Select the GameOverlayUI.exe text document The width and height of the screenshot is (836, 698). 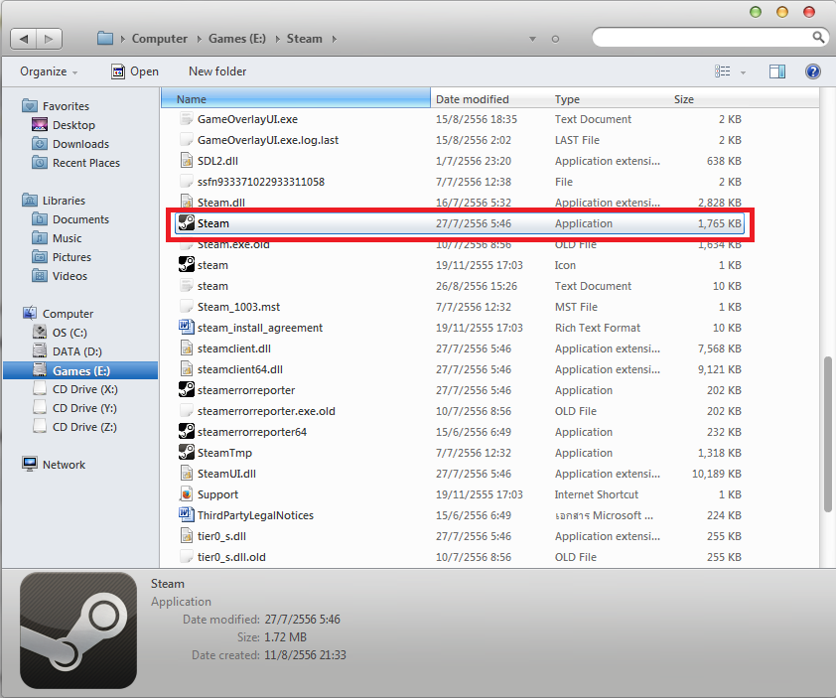point(460,119)
